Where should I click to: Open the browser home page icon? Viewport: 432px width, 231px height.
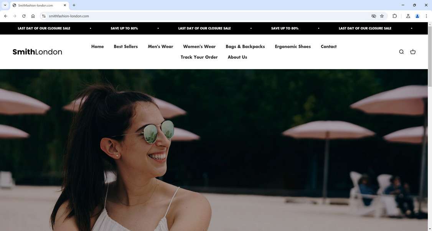(x=33, y=16)
